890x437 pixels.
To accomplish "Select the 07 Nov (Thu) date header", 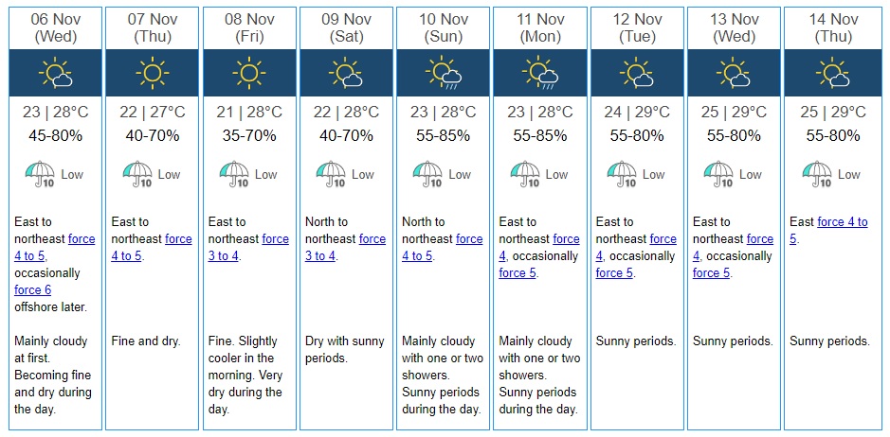I will pyautogui.click(x=152, y=27).
